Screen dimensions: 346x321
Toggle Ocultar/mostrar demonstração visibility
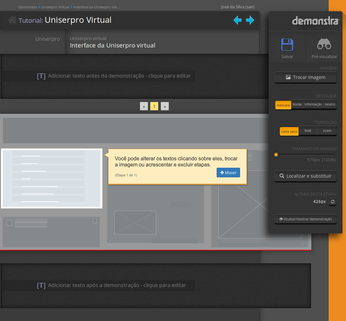pos(306,219)
